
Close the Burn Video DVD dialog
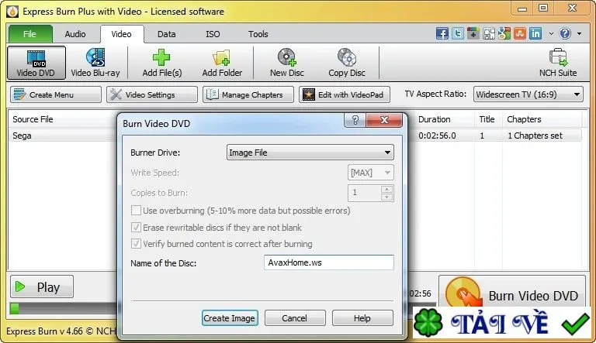[384, 120]
